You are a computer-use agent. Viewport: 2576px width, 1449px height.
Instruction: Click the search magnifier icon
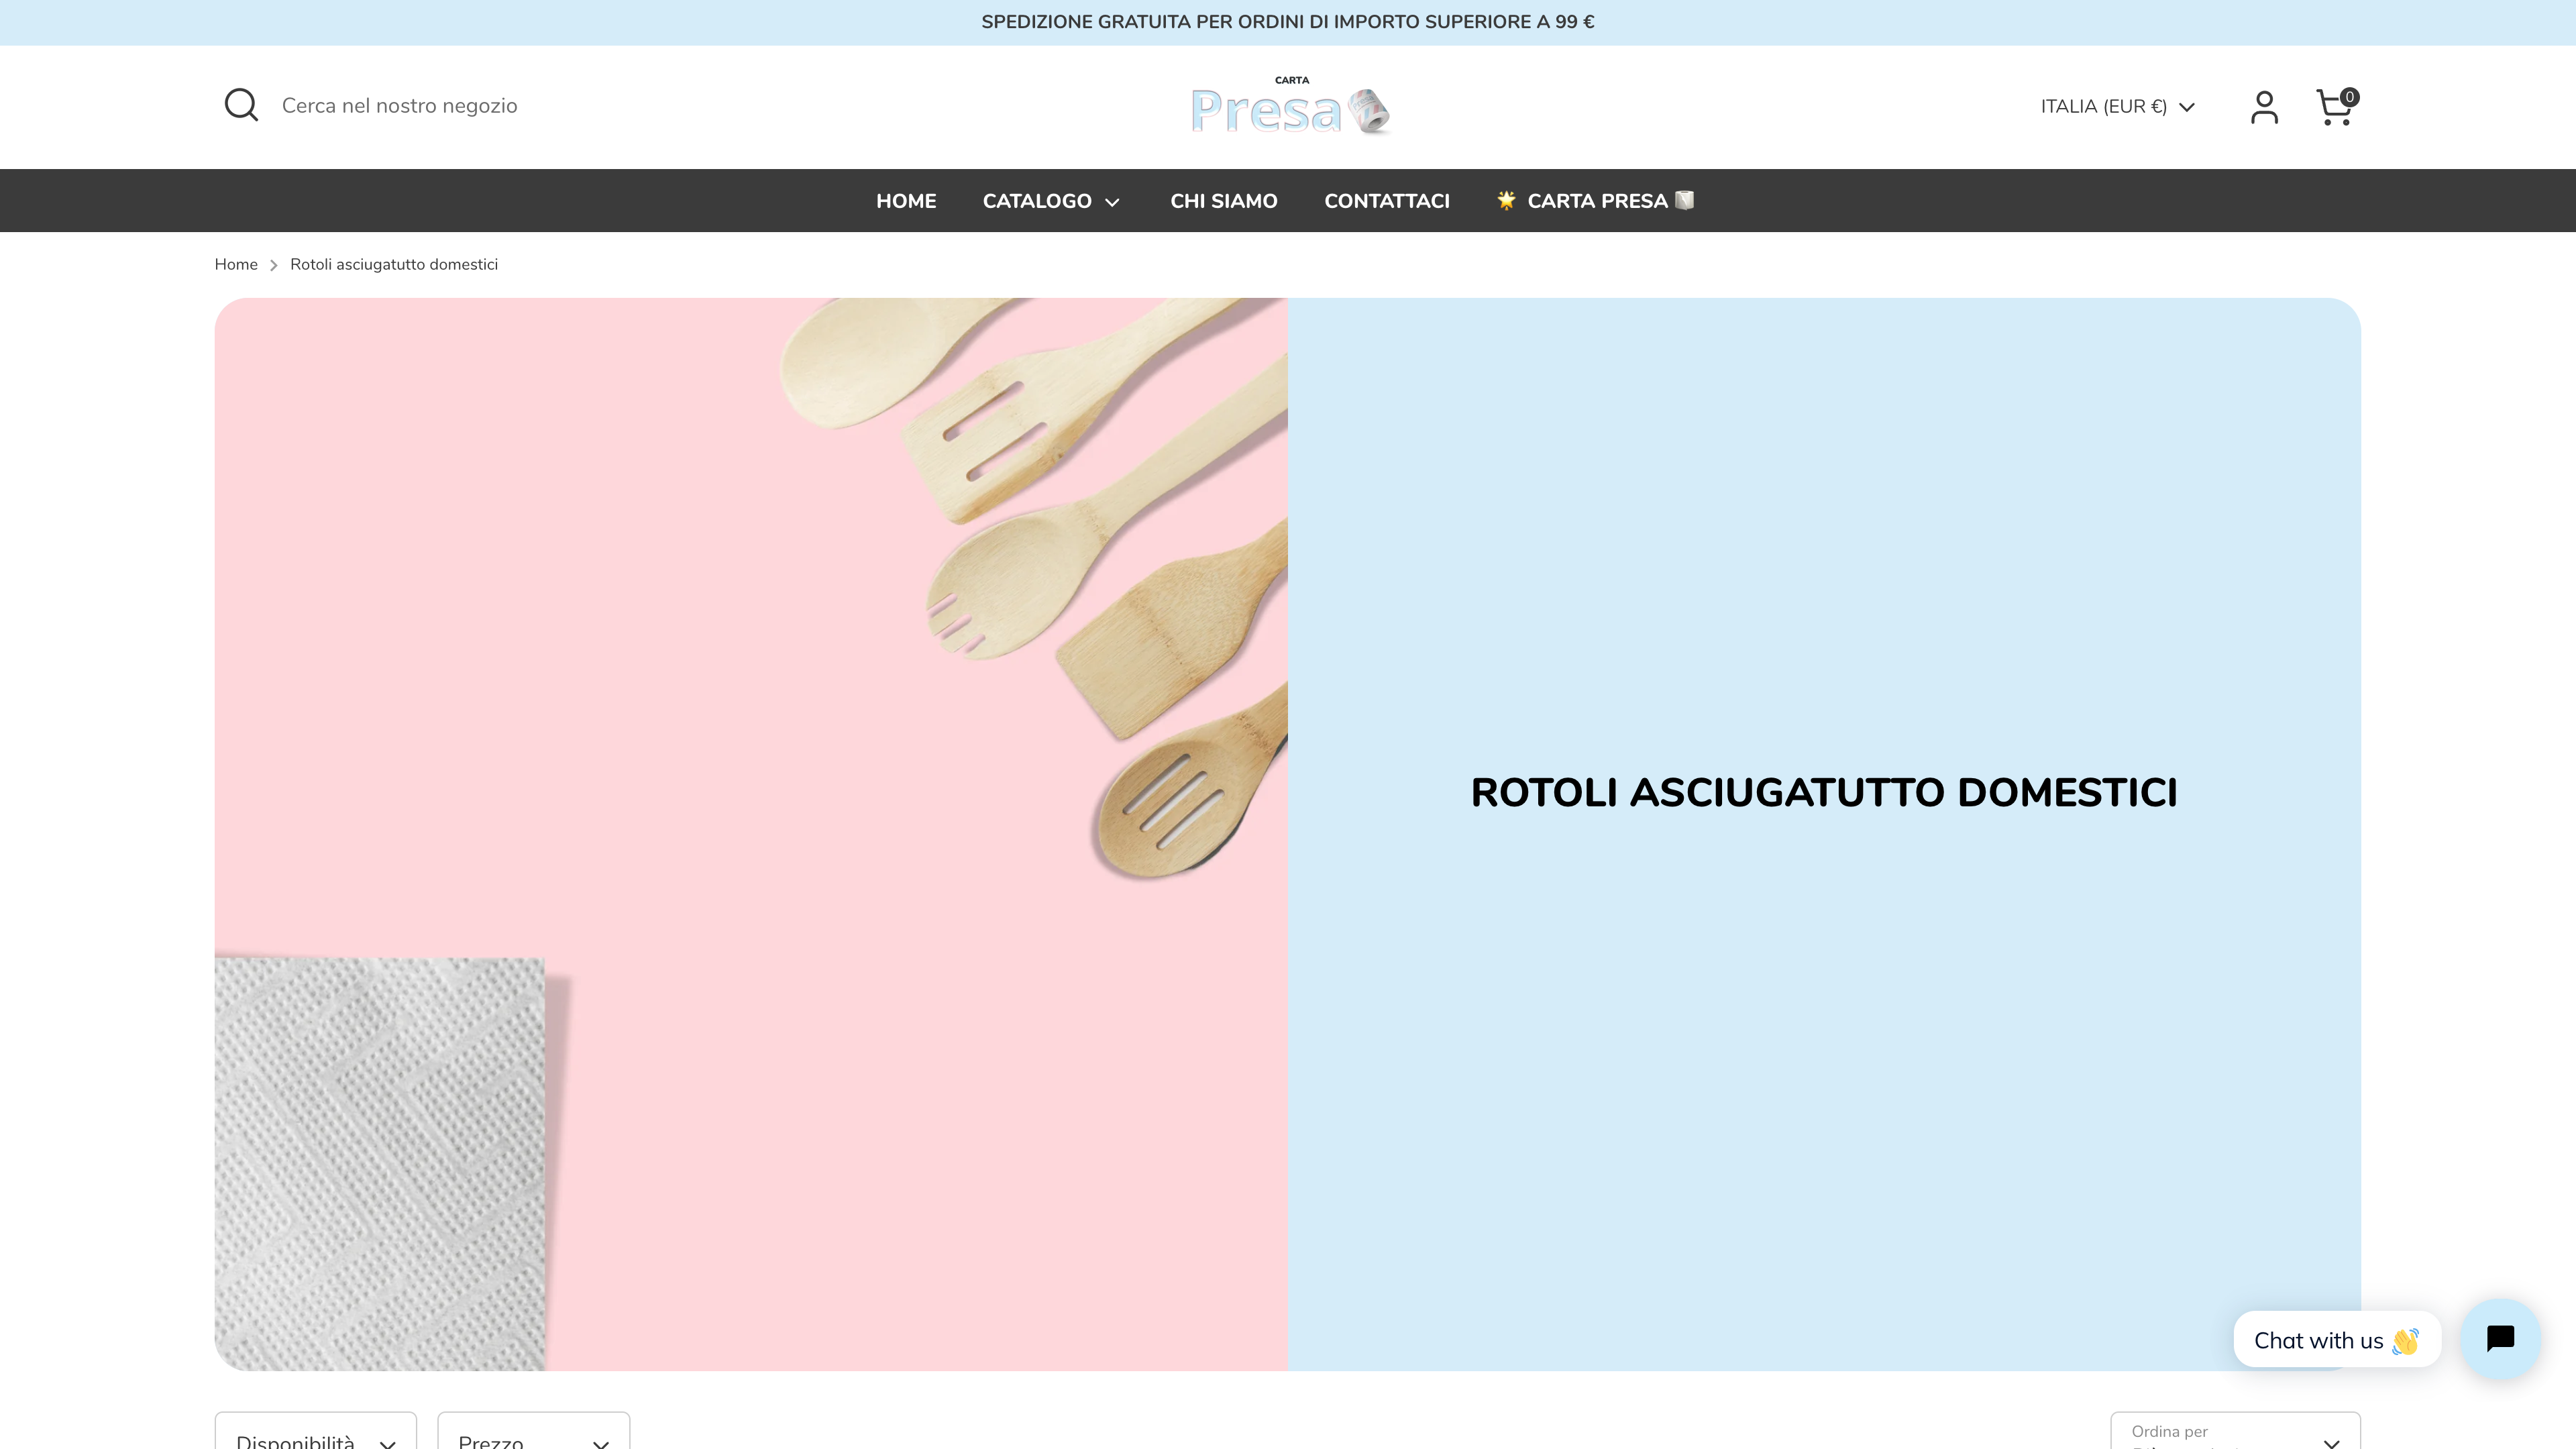pos(240,105)
